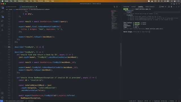Open the Help menu
This screenshot has width=181, height=102.
52,1
